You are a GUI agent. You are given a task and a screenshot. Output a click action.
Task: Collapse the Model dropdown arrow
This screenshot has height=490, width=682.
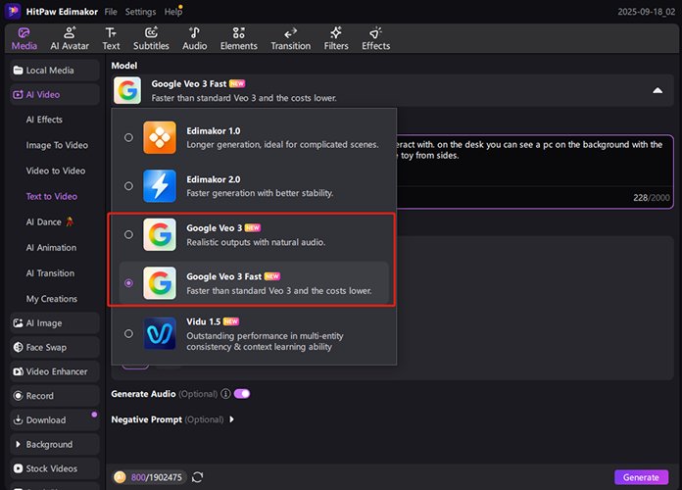[x=657, y=90]
